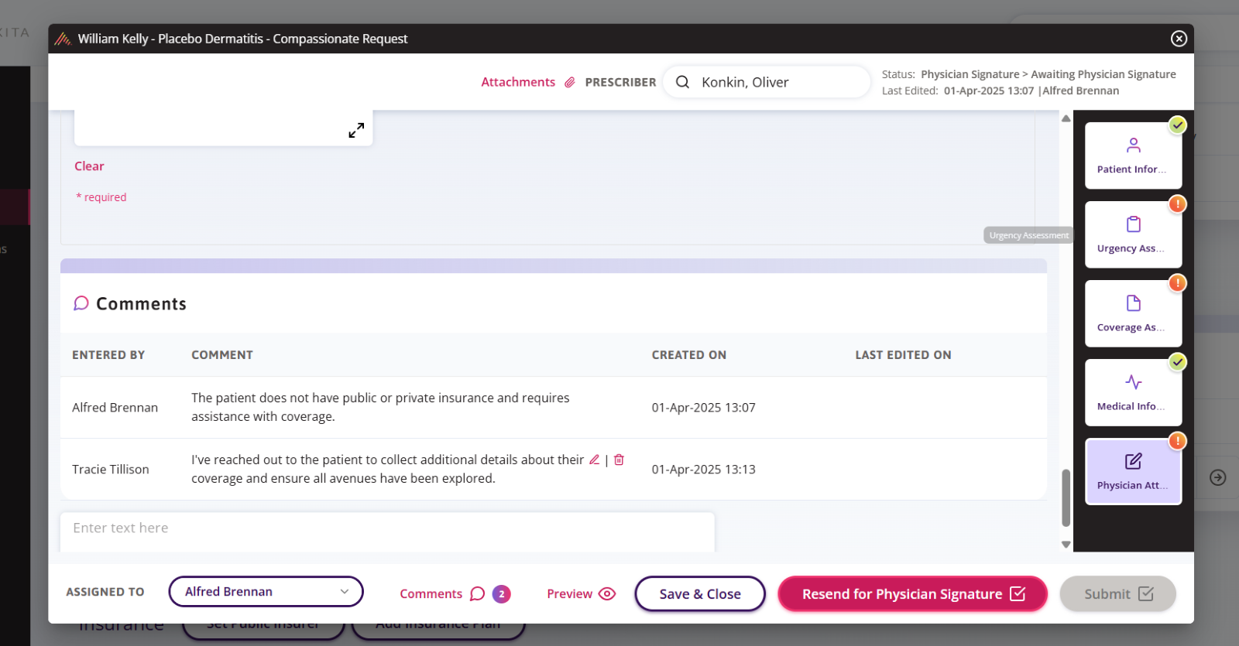Click the comment count badge showing 2
The height and width of the screenshot is (646, 1239).
click(501, 593)
